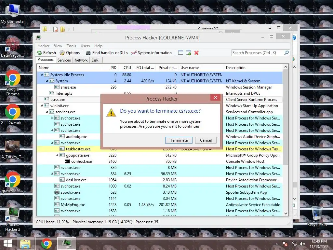The image size is (333, 250).
Task: Click the search magnifier icon
Action: coord(286,52)
